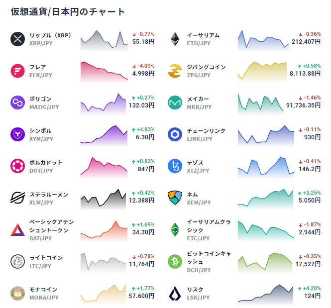
Task: Click the 212,407円 Ethereum price
Action: click(306, 42)
